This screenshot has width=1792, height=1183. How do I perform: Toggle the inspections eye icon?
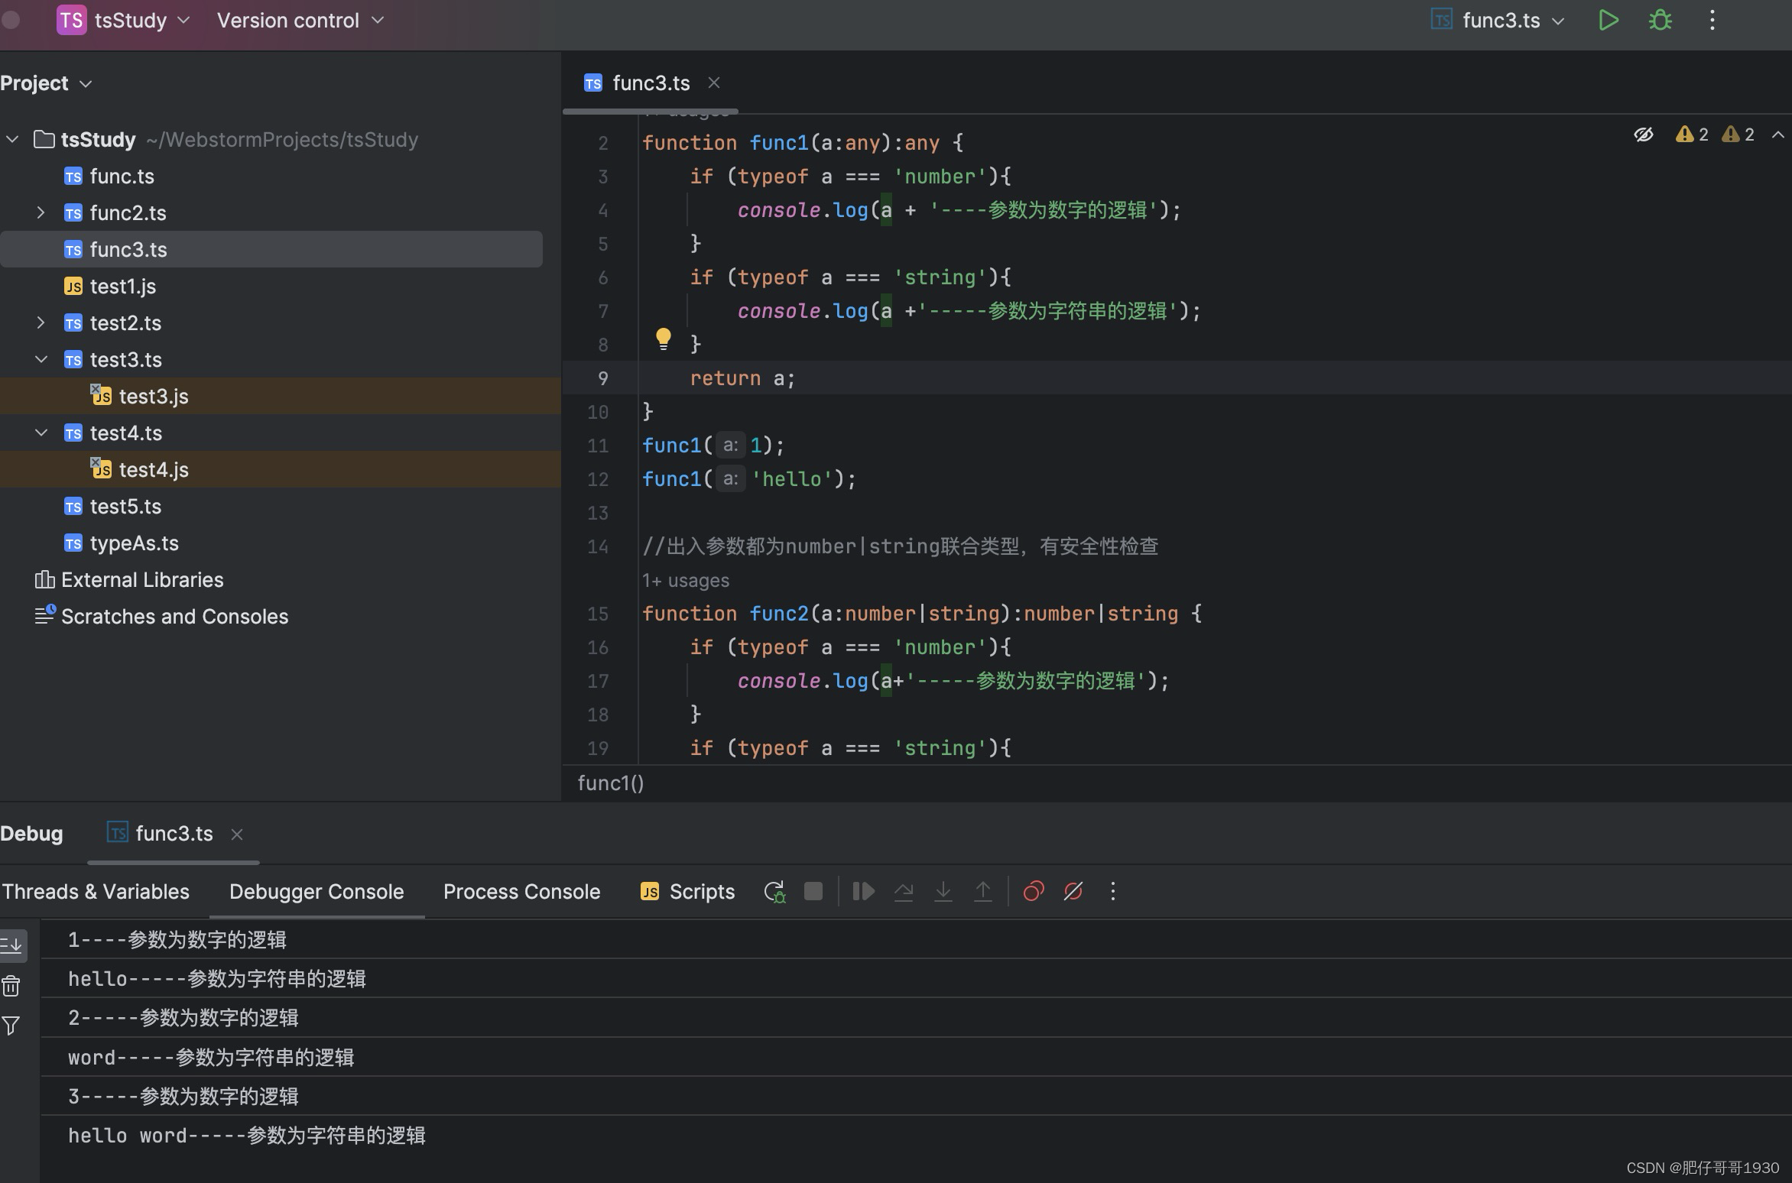click(x=1644, y=135)
